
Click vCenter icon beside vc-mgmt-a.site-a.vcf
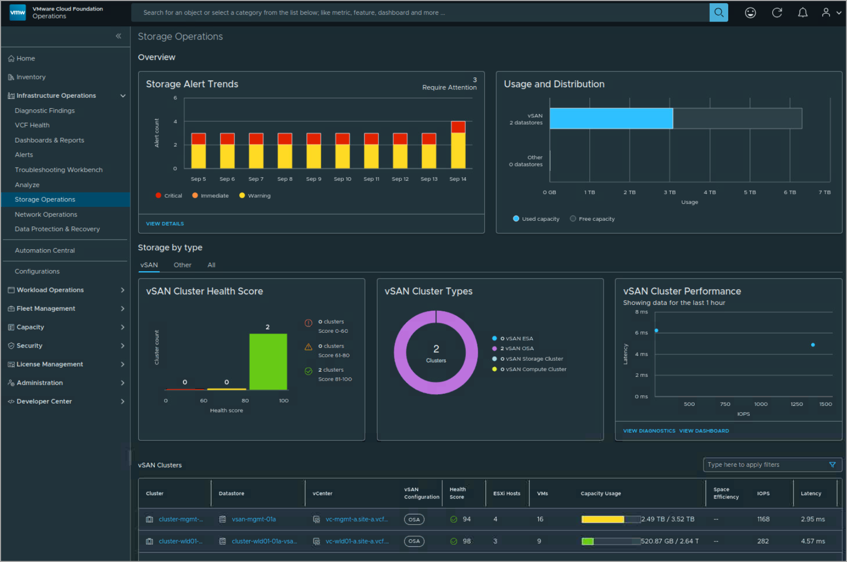[x=317, y=519]
